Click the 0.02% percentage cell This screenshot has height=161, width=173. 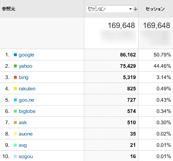[164, 134]
